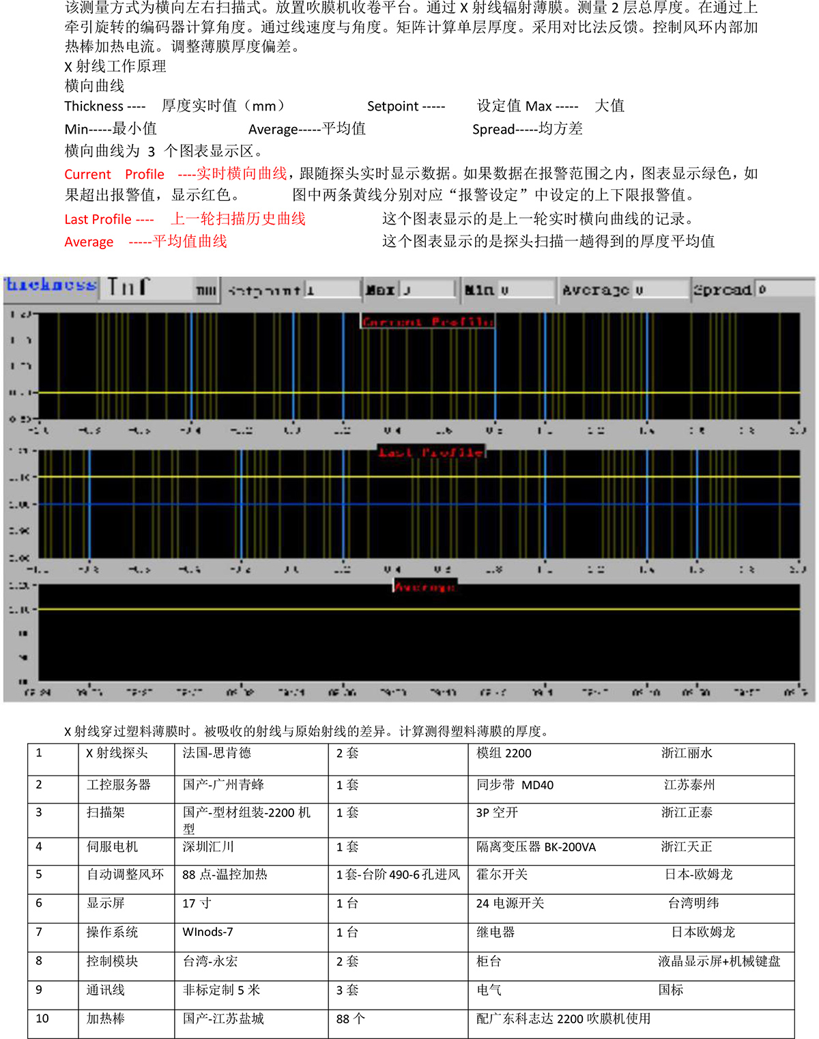This screenshot has width=819, height=1039.
Task: Click the 'Setpoint -----' text
Action: pos(406,106)
